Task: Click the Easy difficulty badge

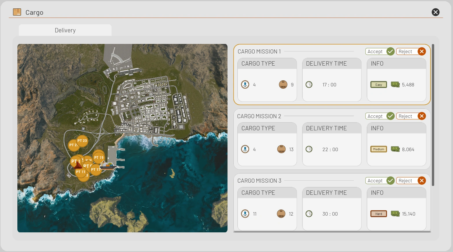Action: click(x=379, y=85)
